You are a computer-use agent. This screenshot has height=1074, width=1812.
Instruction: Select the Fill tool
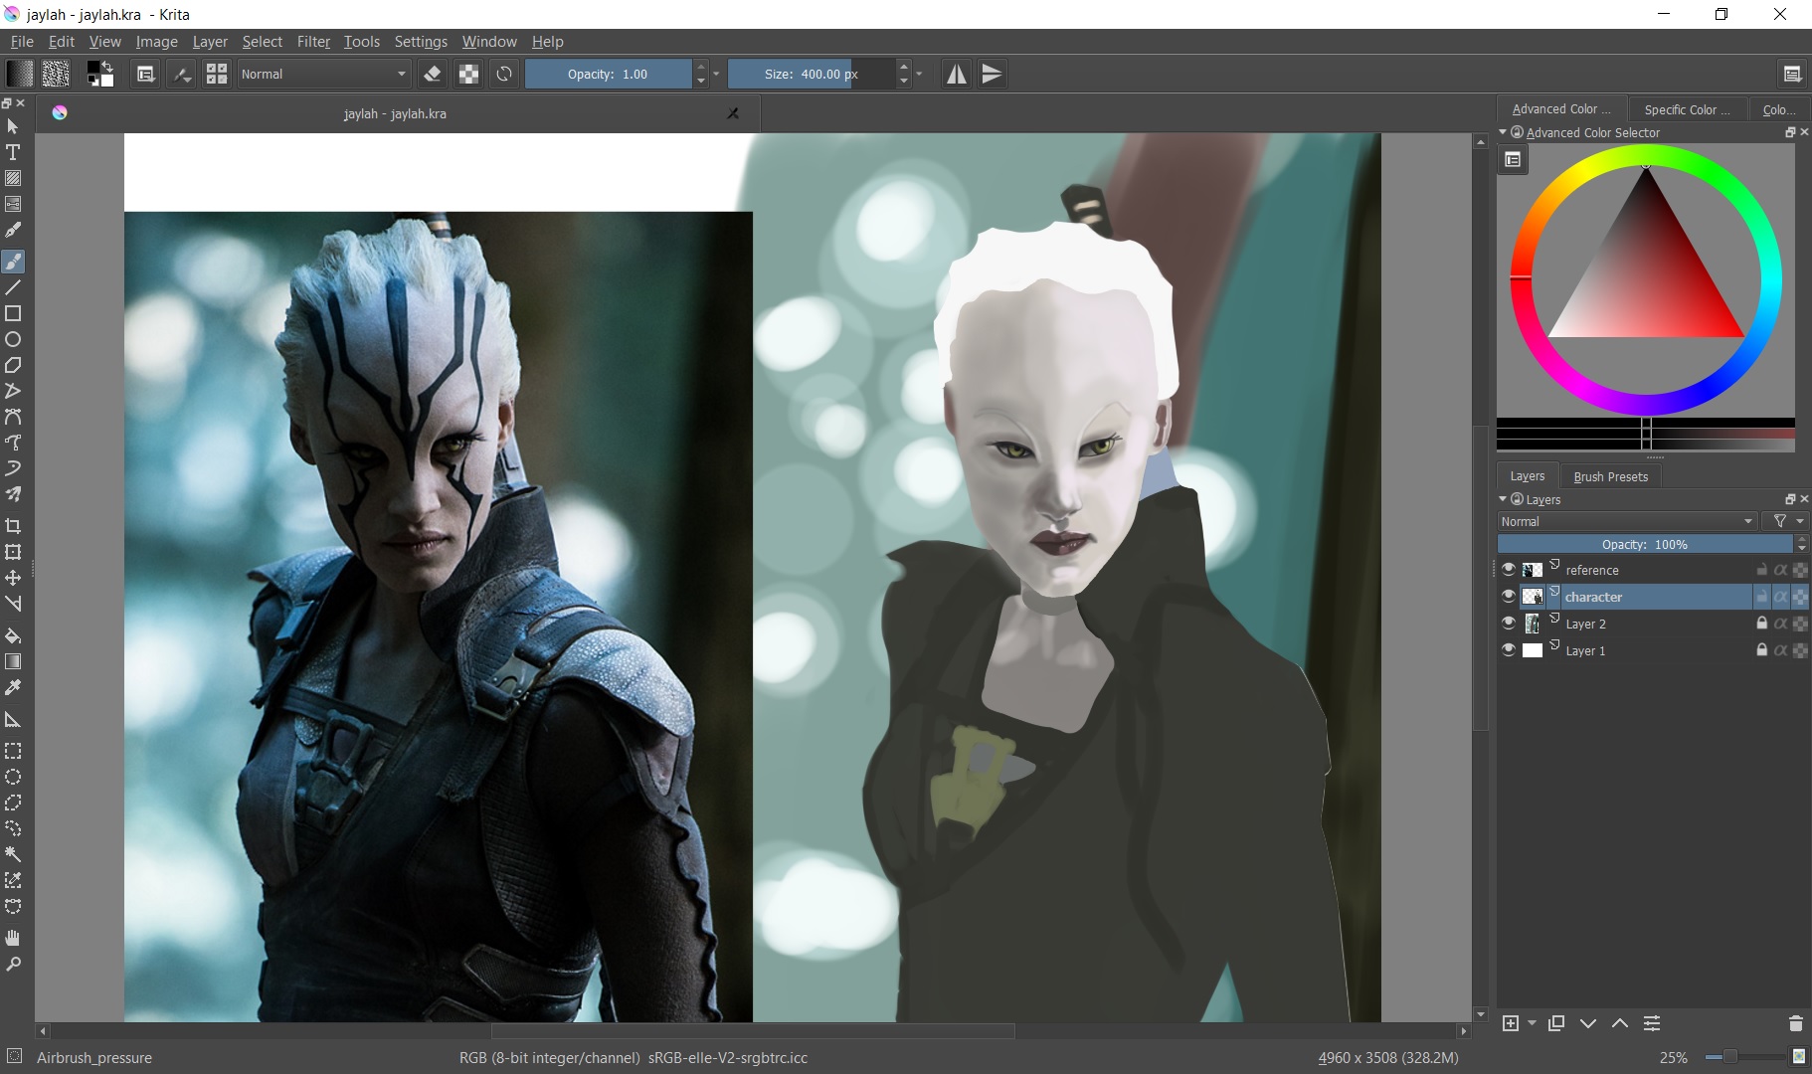point(13,635)
